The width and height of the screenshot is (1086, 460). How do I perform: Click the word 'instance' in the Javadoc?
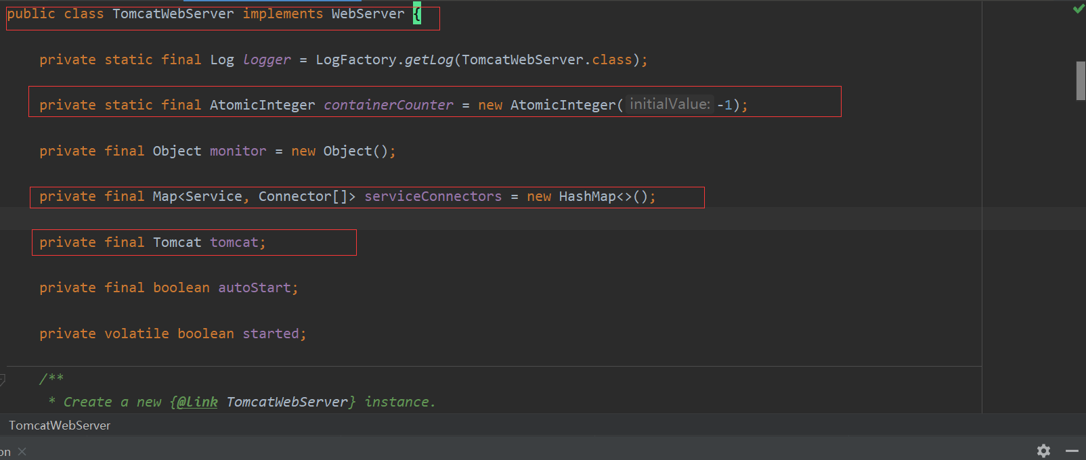397,402
